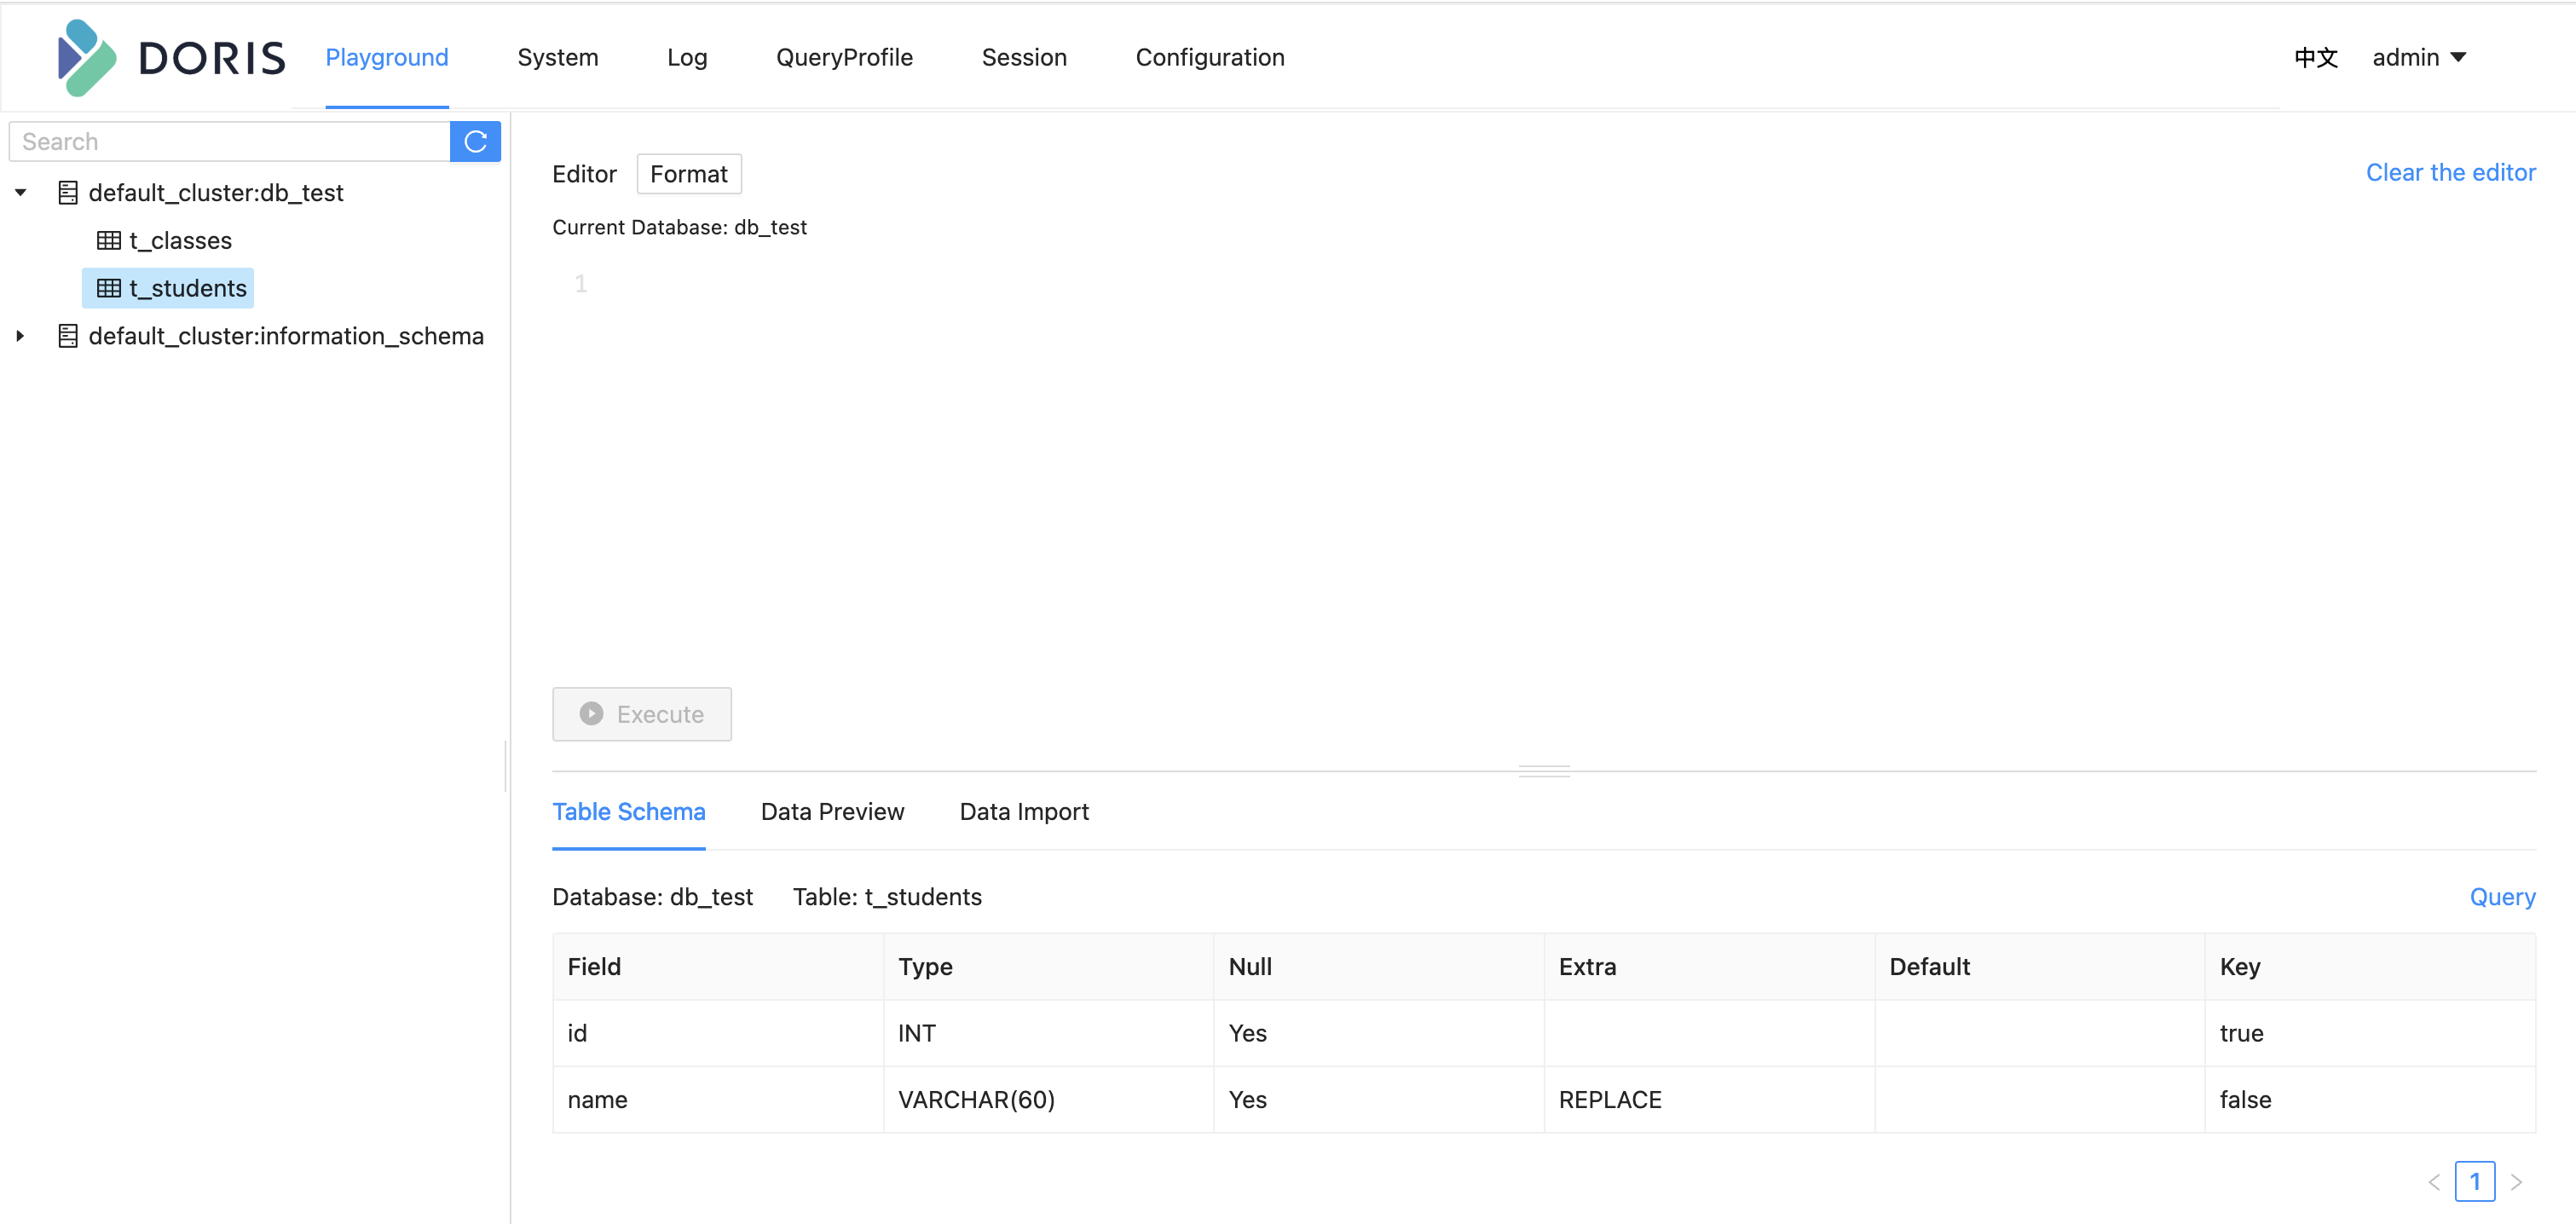This screenshot has height=1224, width=2576.
Task: Go to the Configuration page
Action: 1209,58
